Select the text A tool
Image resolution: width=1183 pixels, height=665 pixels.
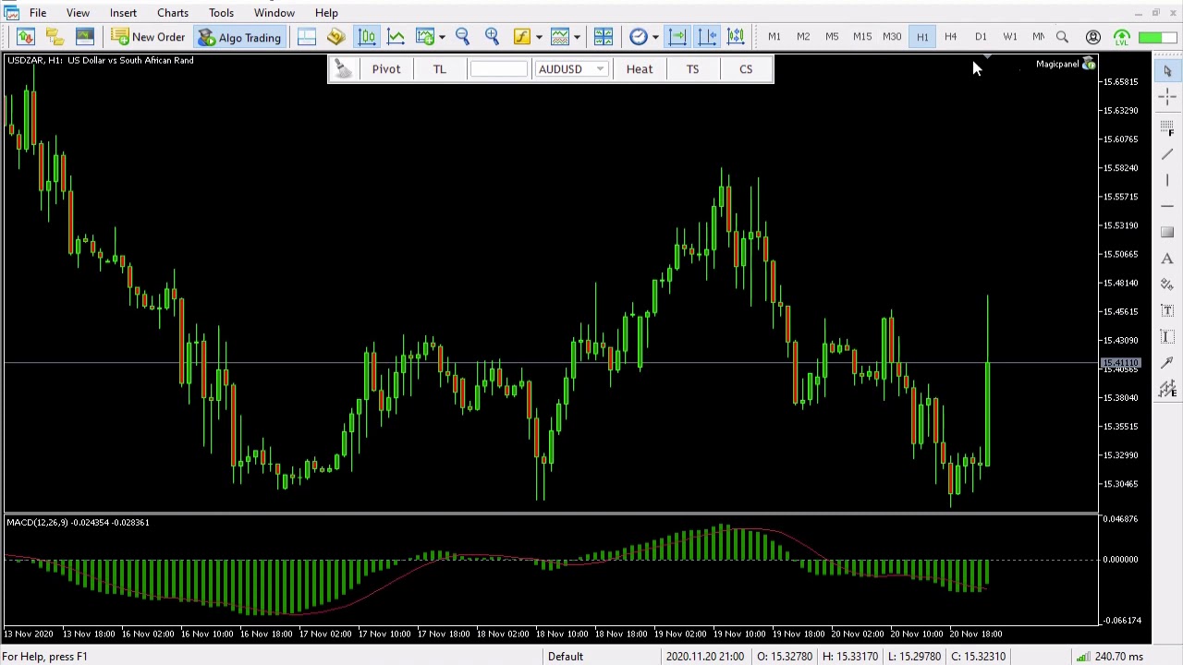pyautogui.click(x=1167, y=259)
